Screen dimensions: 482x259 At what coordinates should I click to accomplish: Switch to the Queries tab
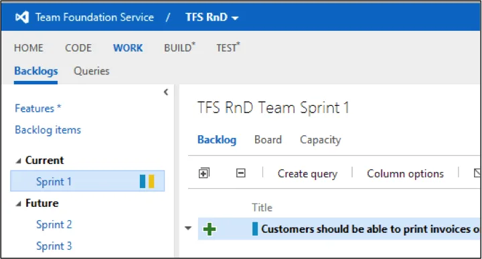pyautogui.click(x=91, y=71)
